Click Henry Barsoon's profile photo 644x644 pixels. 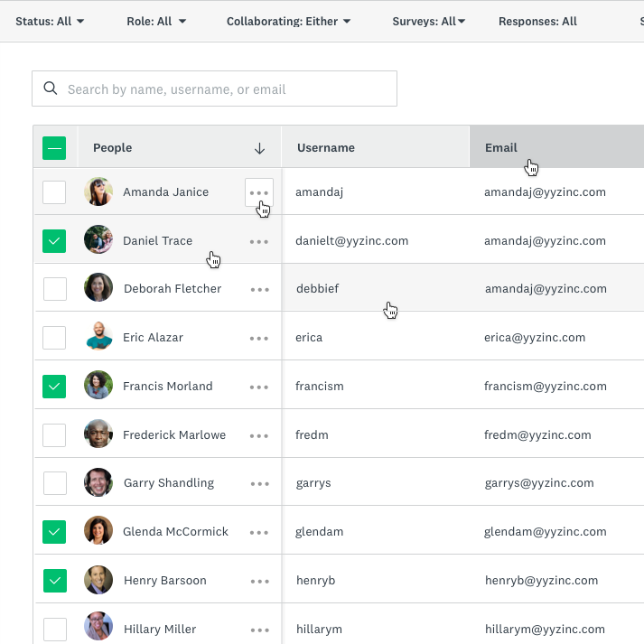(x=98, y=580)
